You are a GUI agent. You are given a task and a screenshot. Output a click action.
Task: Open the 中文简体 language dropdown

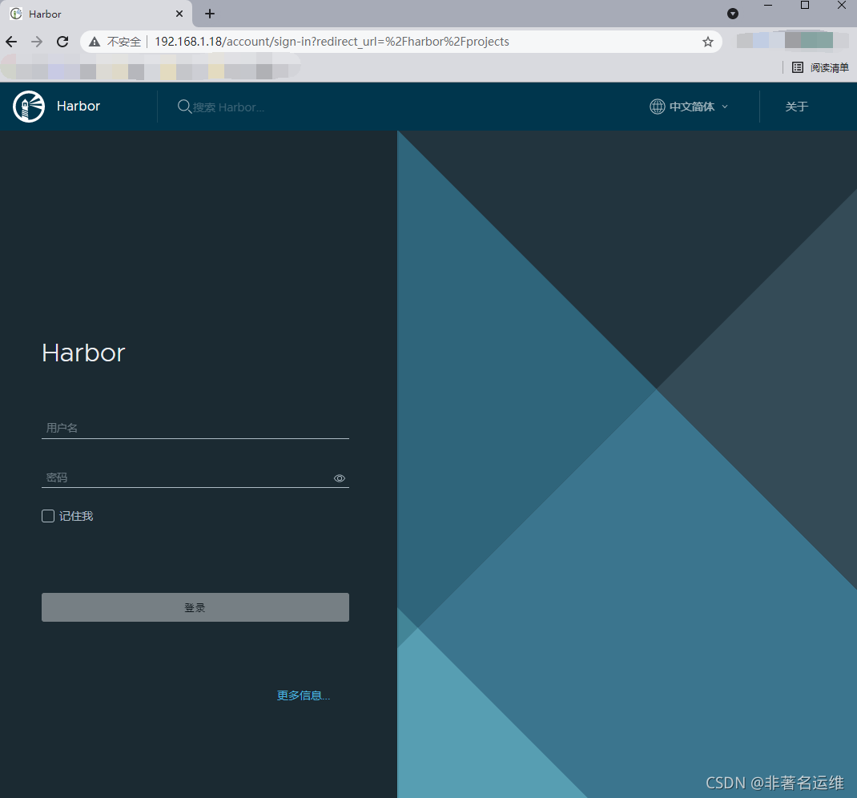pyautogui.click(x=689, y=107)
